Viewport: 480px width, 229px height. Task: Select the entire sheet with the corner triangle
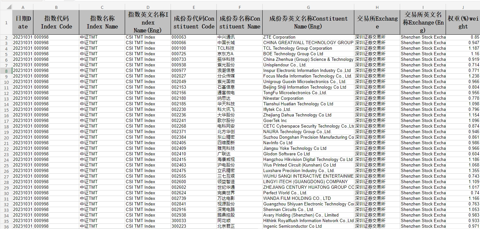coord(6,7)
